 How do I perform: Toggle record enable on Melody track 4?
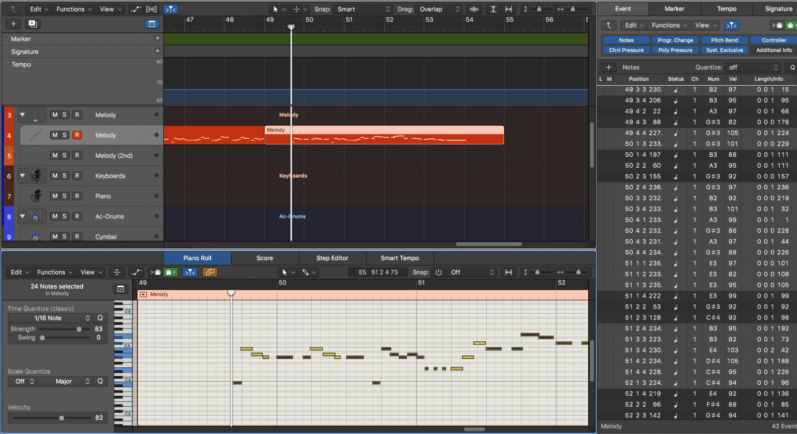(77, 135)
